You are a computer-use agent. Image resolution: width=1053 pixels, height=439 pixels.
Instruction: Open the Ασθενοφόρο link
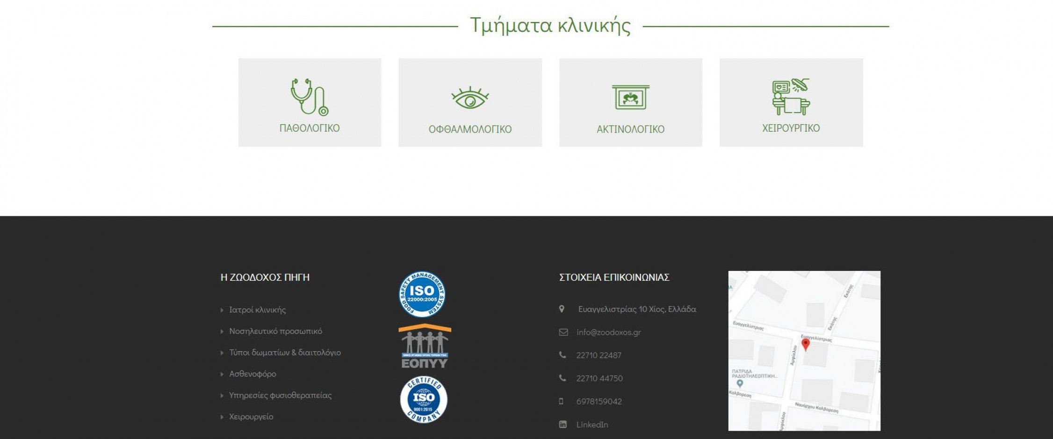pyautogui.click(x=252, y=374)
